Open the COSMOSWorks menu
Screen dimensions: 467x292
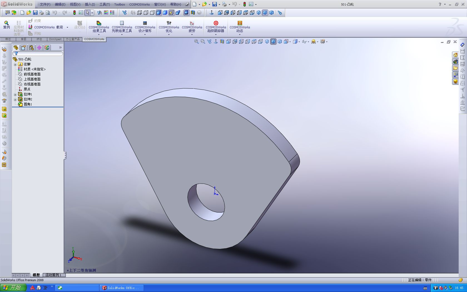coord(140,4)
